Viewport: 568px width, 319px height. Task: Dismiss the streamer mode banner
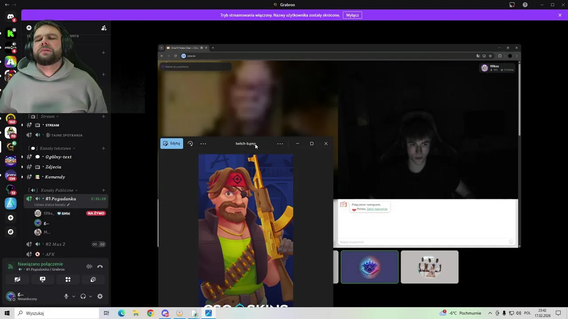[560, 15]
